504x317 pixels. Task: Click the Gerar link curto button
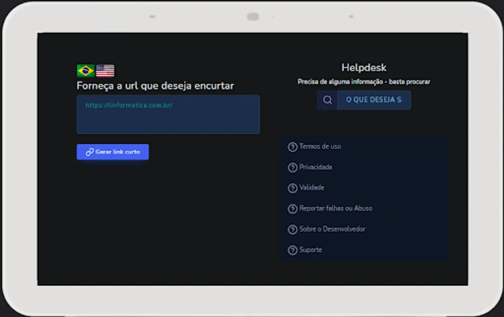[x=113, y=152]
